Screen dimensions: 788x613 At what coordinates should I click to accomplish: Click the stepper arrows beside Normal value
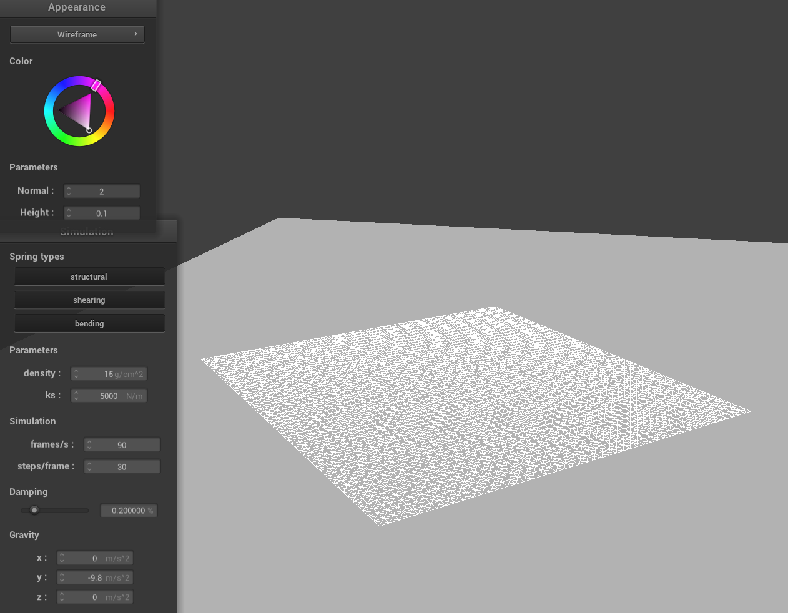click(x=69, y=192)
